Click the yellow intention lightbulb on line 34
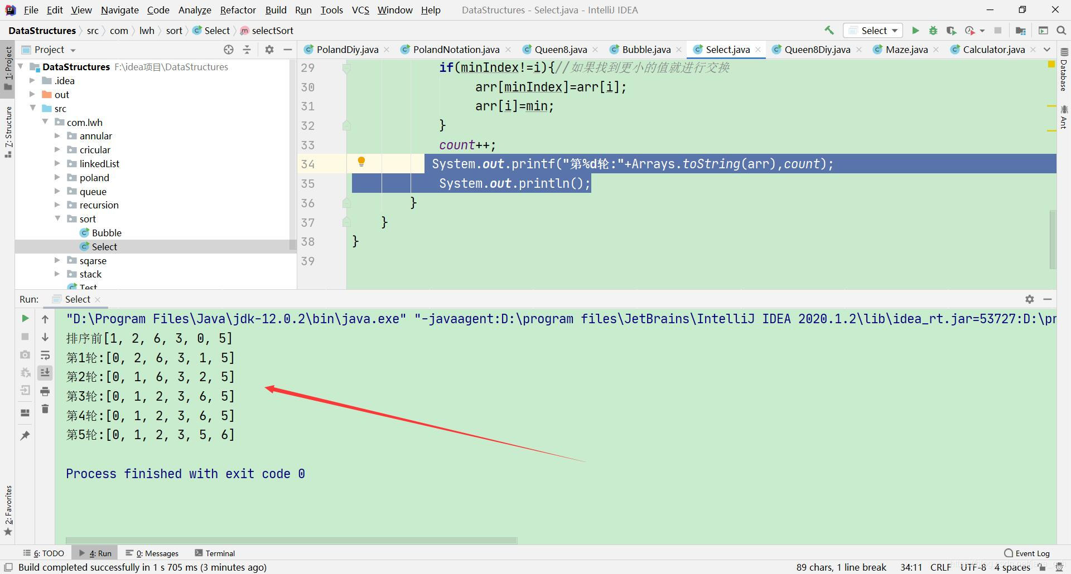 pos(361,162)
